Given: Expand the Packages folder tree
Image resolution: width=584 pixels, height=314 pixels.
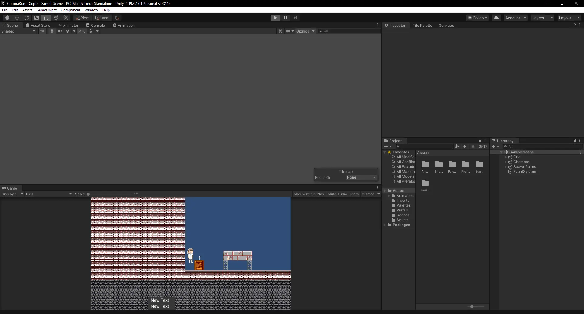Looking at the screenshot, I should point(385,225).
